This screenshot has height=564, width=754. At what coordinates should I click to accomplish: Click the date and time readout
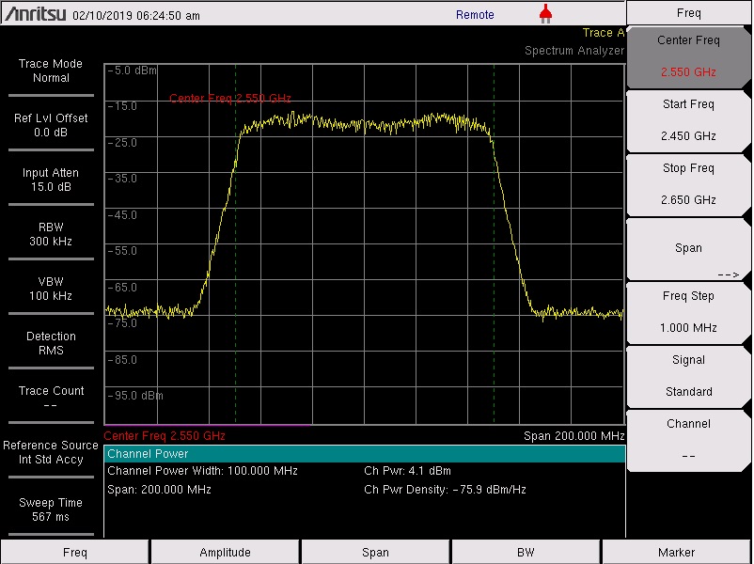tap(136, 15)
